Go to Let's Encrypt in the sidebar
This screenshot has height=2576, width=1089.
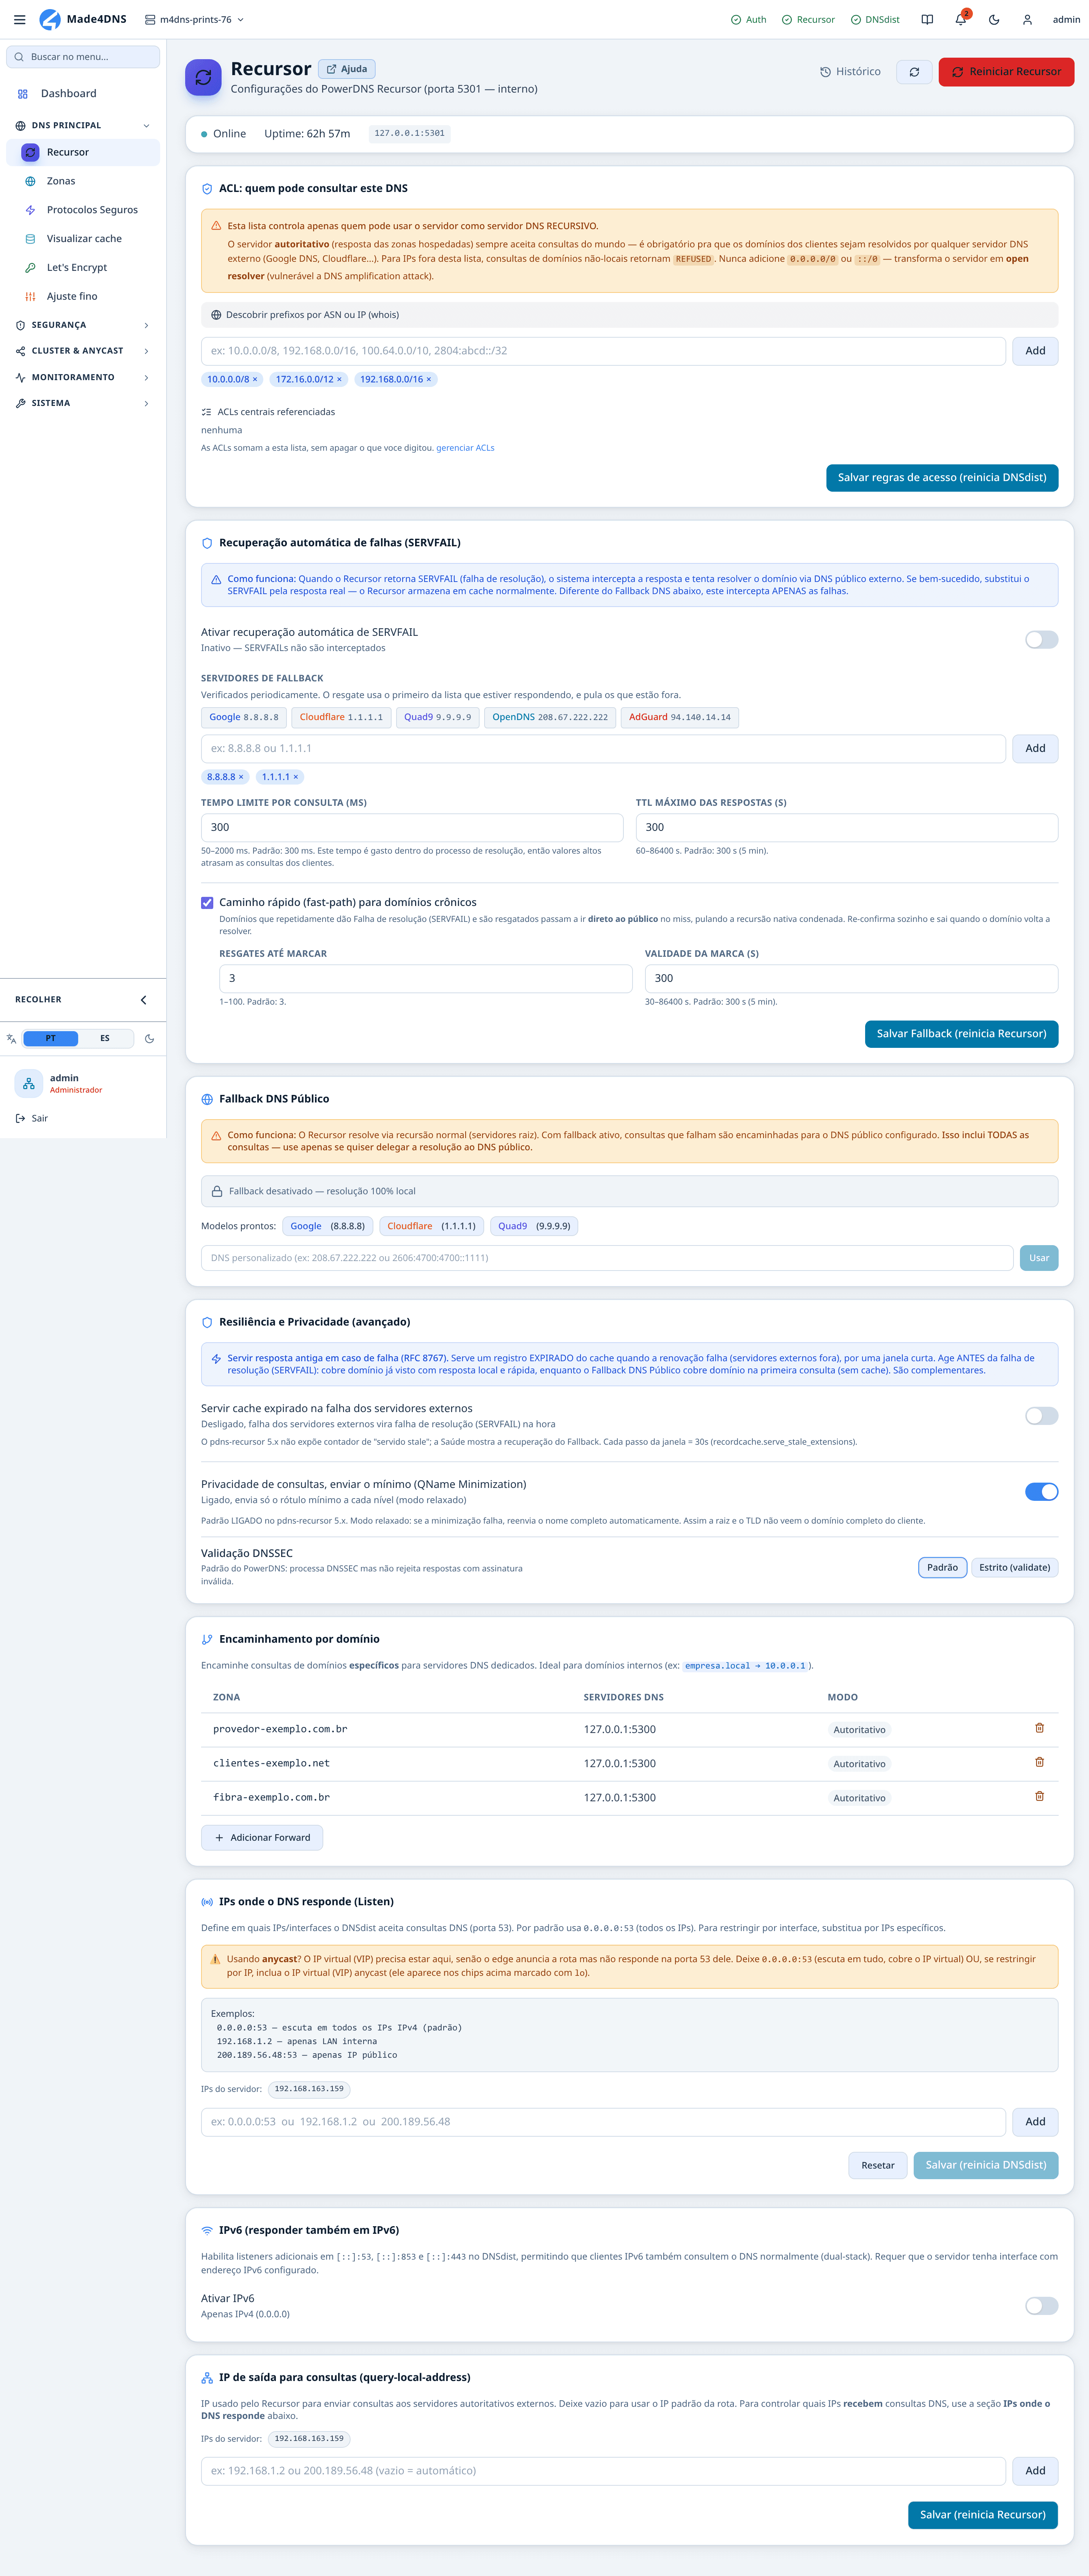point(83,268)
